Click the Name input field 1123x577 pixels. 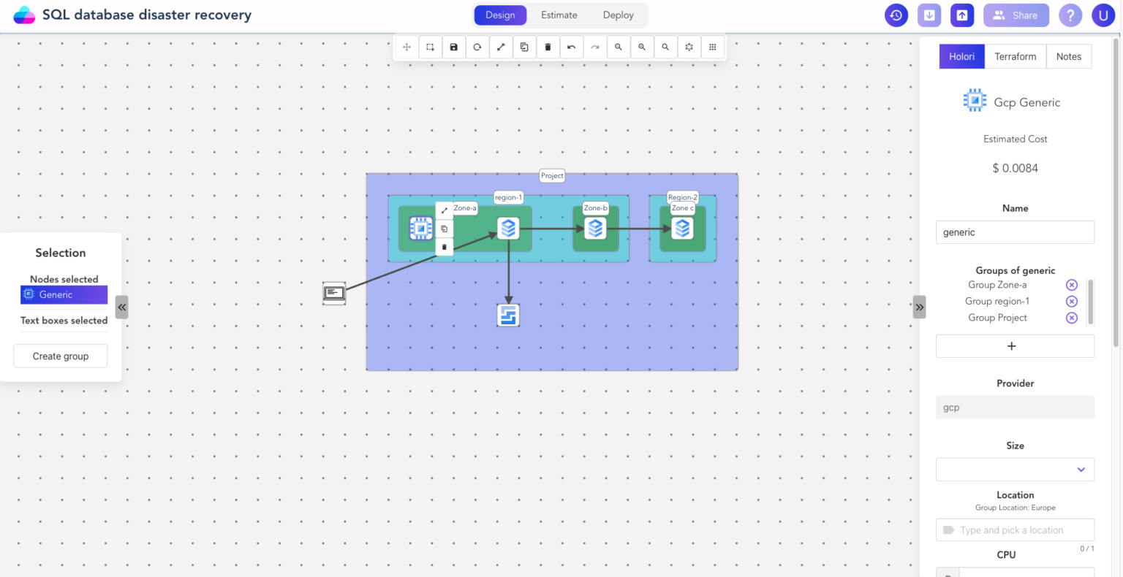click(x=1015, y=232)
